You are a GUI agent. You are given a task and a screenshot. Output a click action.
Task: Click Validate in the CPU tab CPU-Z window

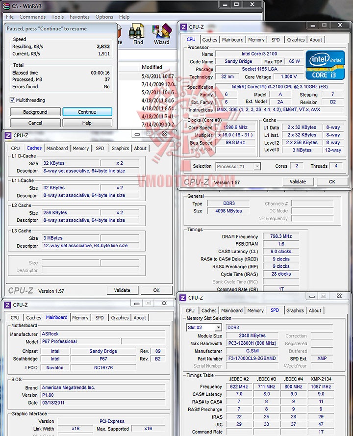[x=298, y=181]
